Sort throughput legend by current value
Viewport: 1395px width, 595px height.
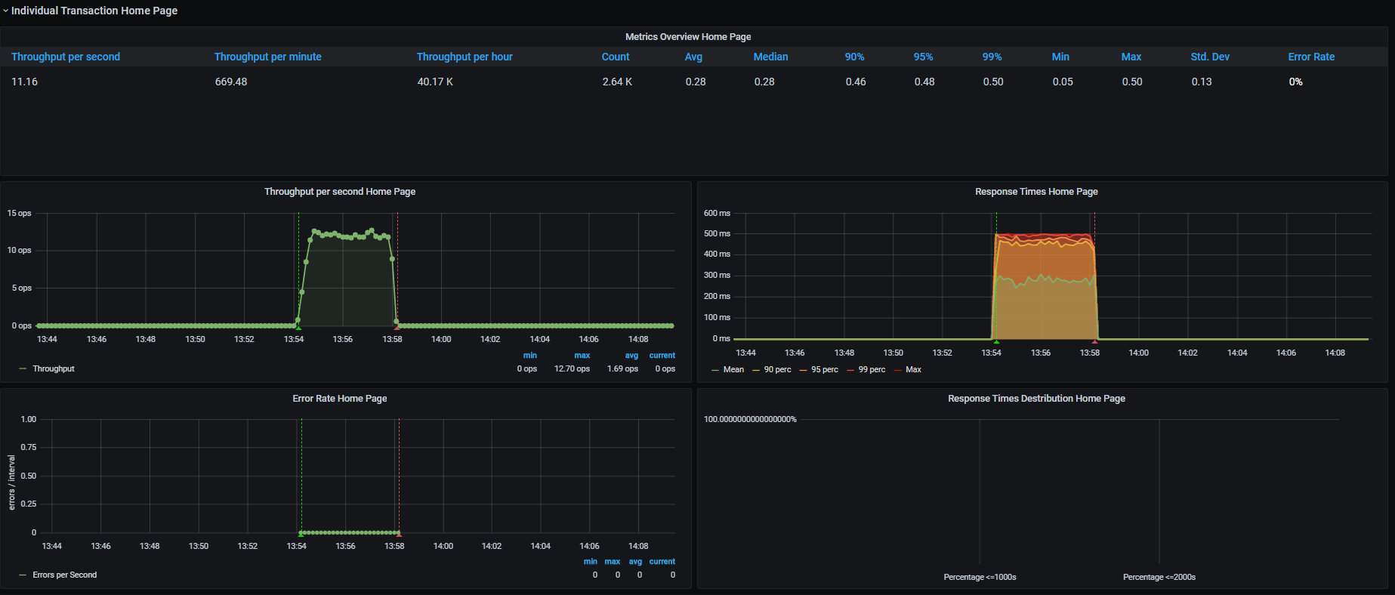click(x=662, y=355)
